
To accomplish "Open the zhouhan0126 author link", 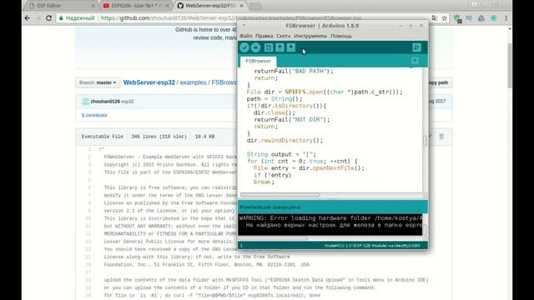I will [105, 102].
